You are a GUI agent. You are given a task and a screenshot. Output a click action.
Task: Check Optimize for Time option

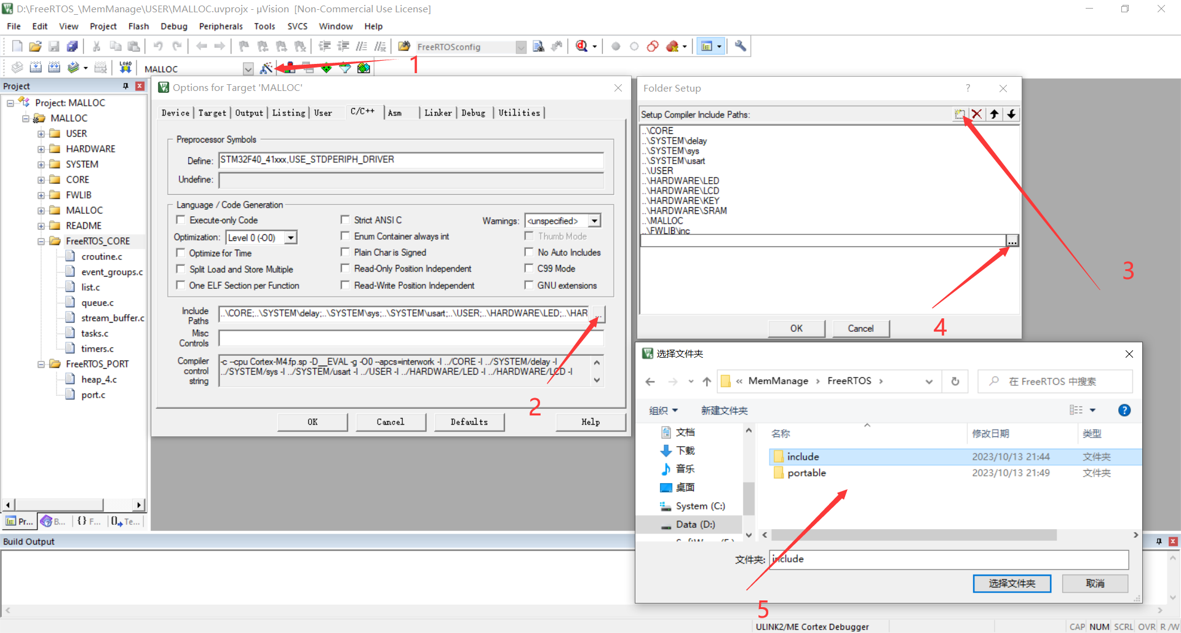(180, 253)
